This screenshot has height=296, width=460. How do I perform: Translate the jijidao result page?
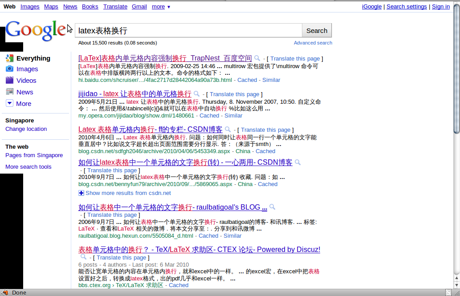pyautogui.click(x=234, y=94)
